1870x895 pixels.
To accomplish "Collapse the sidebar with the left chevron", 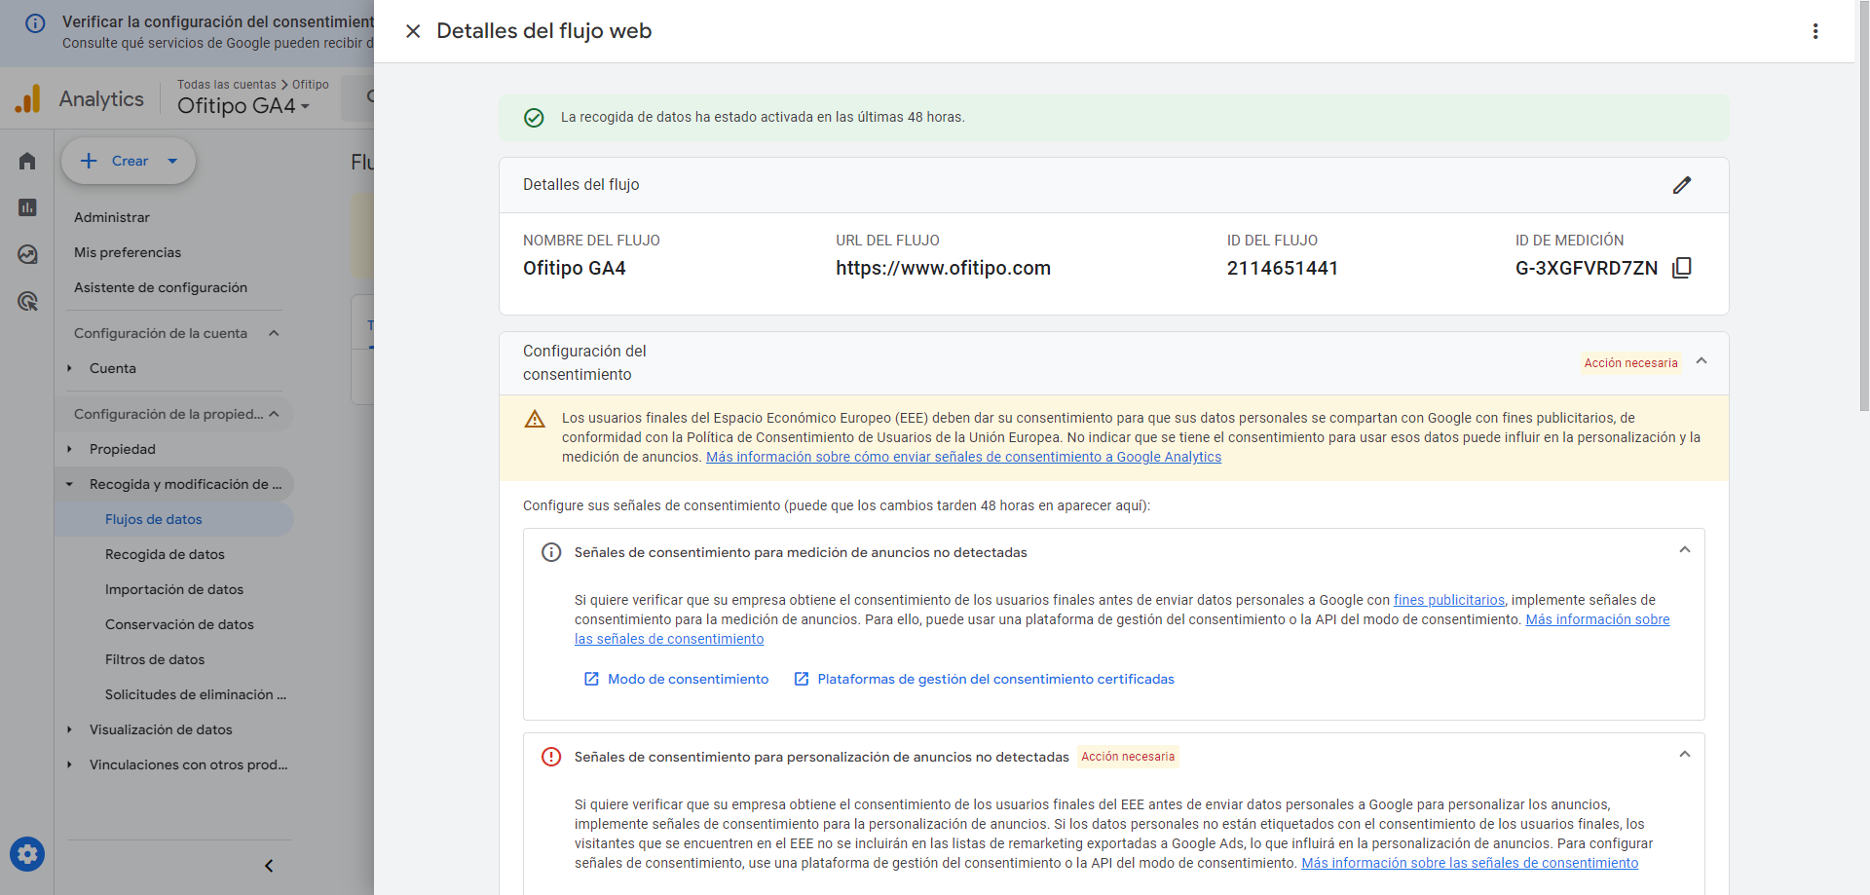I will pyautogui.click(x=269, y=866).
